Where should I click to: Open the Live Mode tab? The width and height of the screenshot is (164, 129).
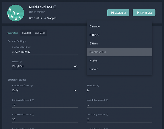click(40, 33)
